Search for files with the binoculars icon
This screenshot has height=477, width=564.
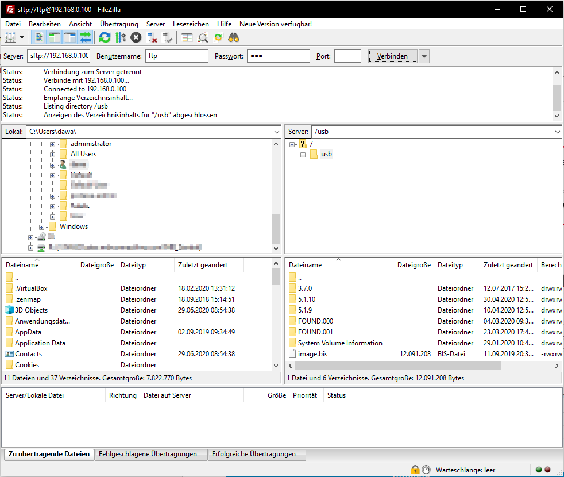(234, 37)
